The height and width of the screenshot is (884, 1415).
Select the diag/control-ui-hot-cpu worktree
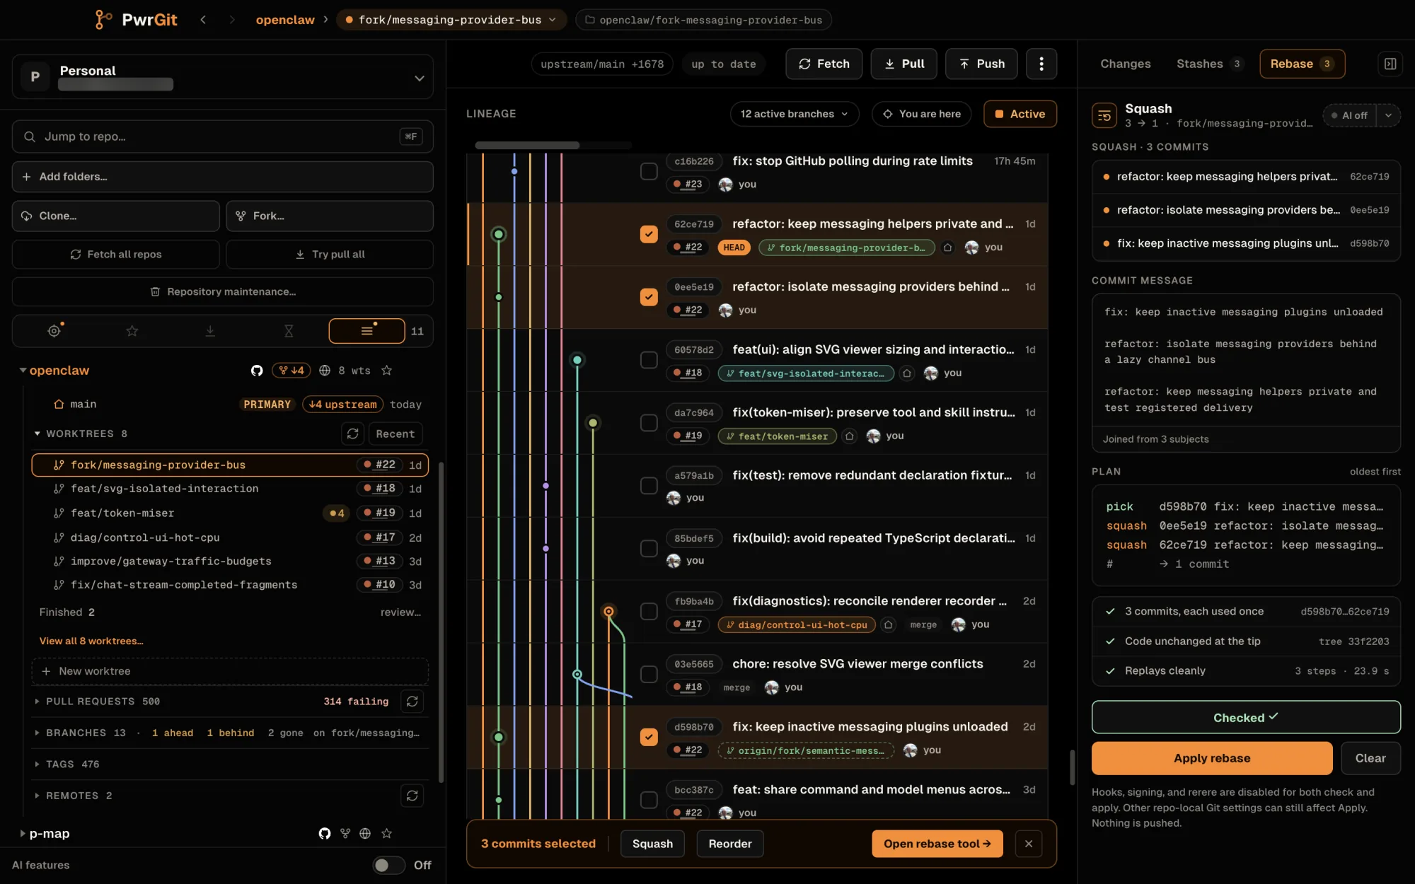pyautogui.click(x=230, y=537)
